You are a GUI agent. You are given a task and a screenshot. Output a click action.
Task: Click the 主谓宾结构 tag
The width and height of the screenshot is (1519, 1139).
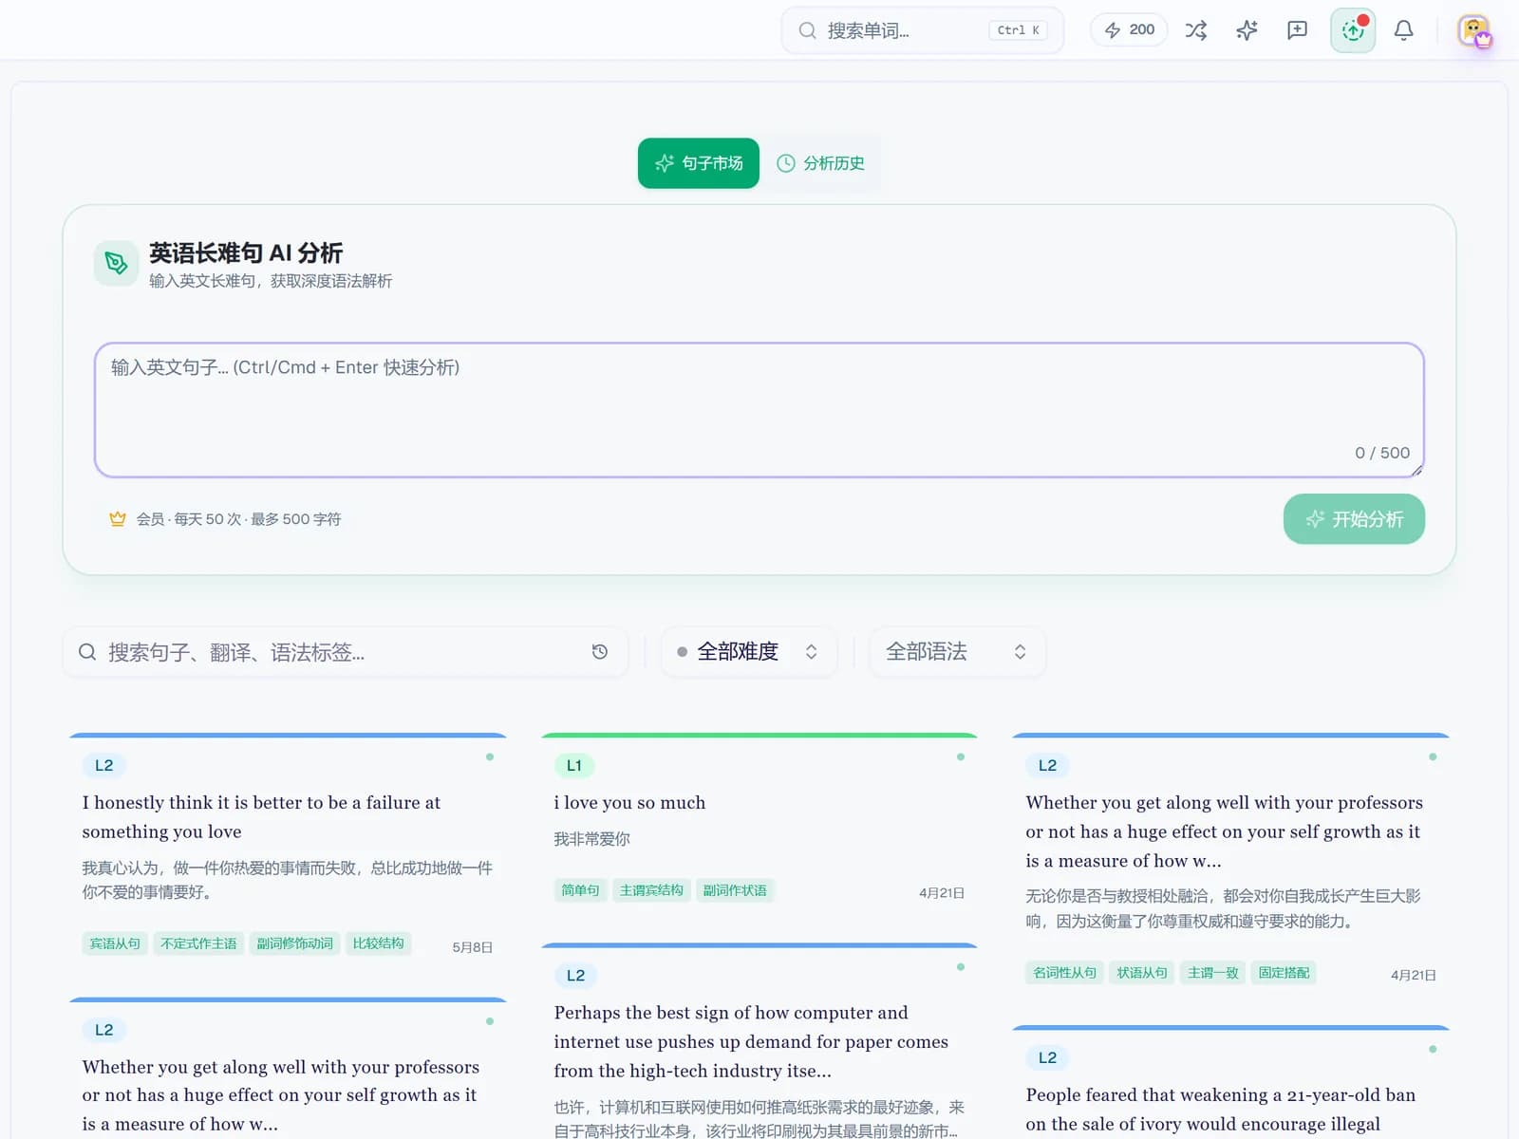[x=651, y=890]
